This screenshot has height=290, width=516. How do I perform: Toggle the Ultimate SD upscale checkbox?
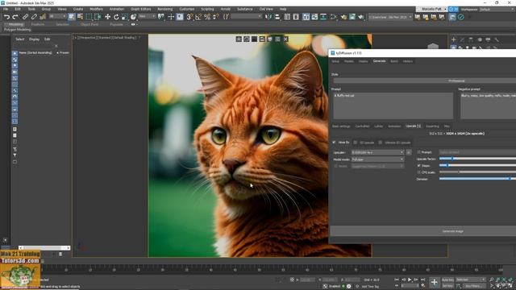(x=380, y=143)
